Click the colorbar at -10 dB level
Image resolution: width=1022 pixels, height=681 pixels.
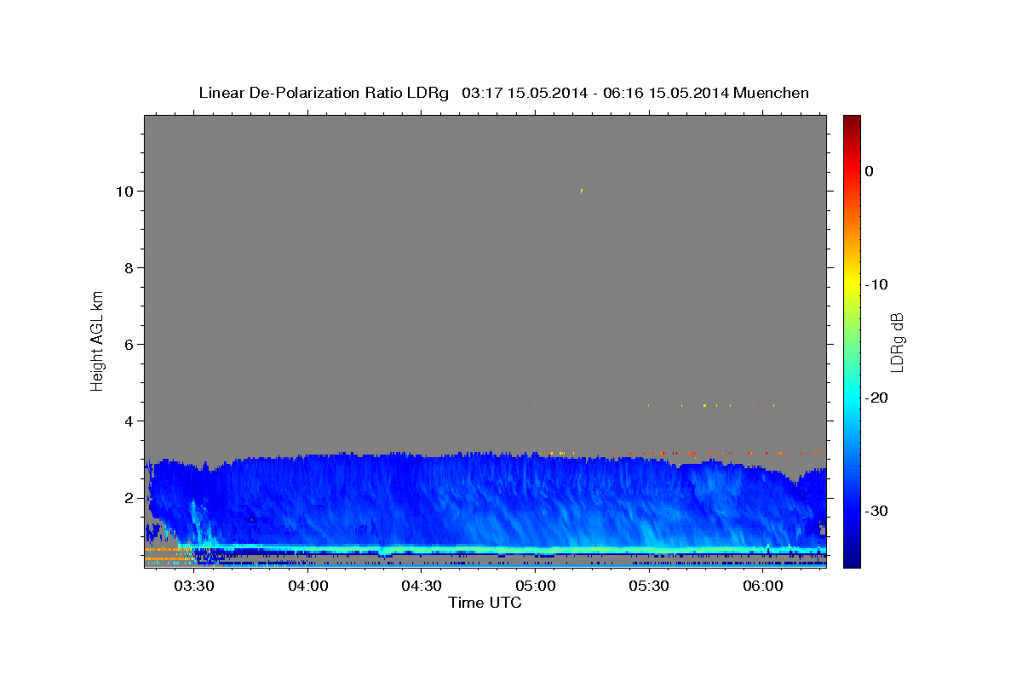852,284
